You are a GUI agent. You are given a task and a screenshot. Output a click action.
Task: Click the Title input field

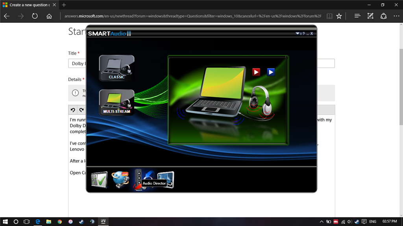(x=201, y=63)
